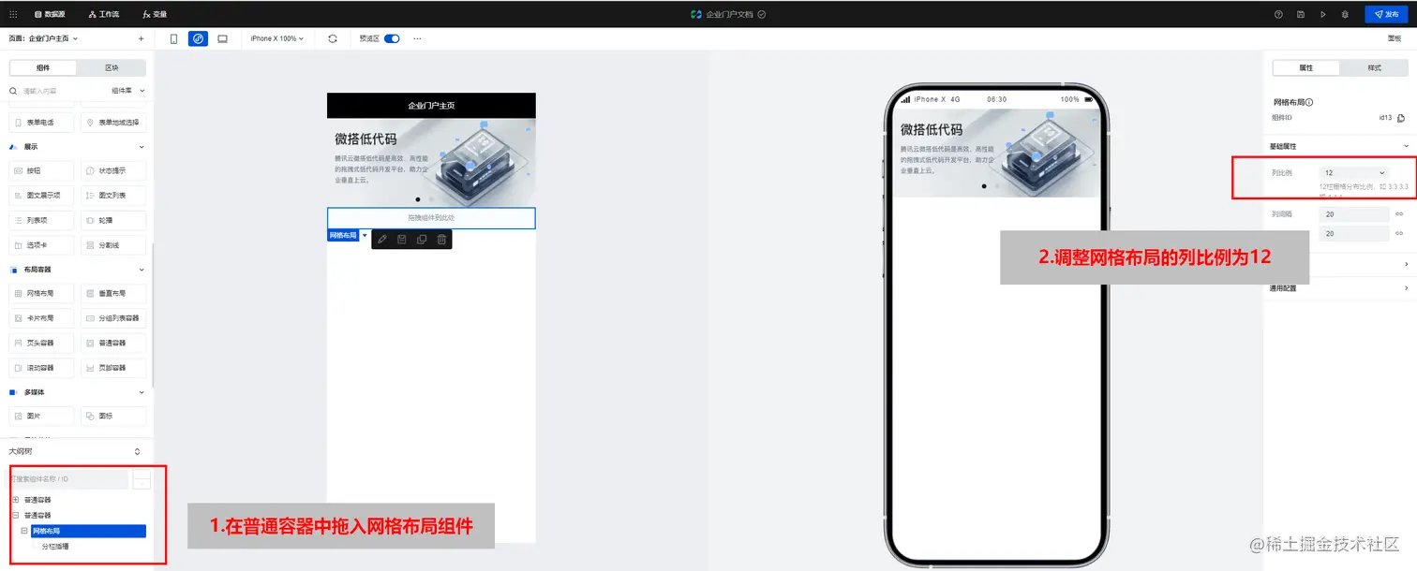This screenshot has width=1417, height=571.
Task: Select the 普通容器 component in library
Action: pos(113,344)
